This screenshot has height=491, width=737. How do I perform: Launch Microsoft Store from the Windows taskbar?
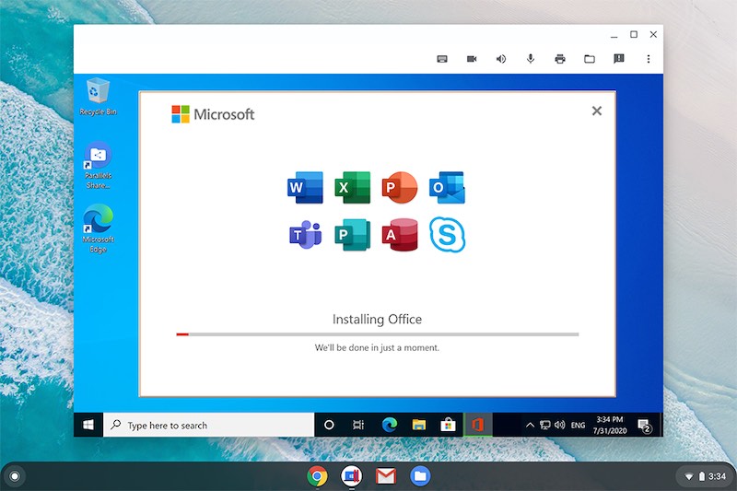(449, 426)
